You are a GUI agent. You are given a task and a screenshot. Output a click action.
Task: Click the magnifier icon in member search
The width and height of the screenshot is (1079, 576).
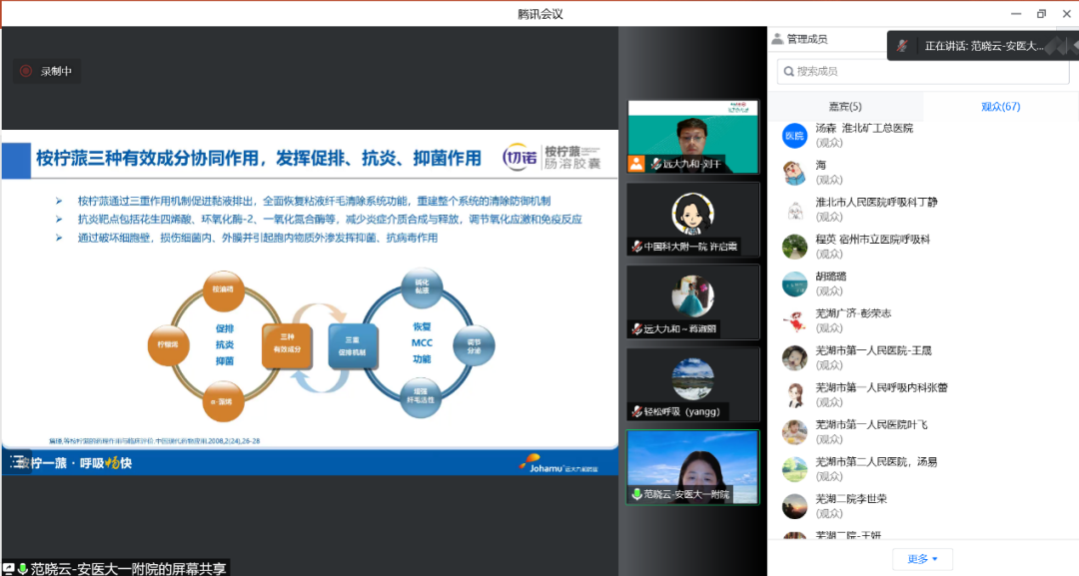789,71
